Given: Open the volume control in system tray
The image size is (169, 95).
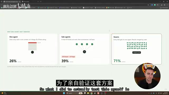Looking at the screenshot, I should point(161,93).
